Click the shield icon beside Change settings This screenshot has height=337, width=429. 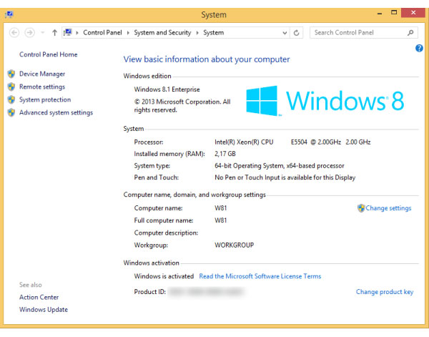point(361,208)
